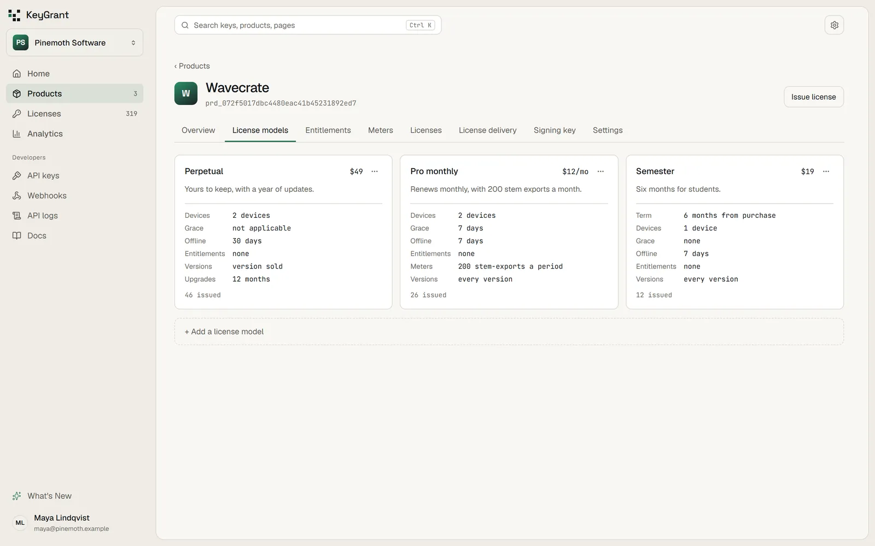Open Analytics in the sidebar

pyautogui.click(x=74, y=134)
